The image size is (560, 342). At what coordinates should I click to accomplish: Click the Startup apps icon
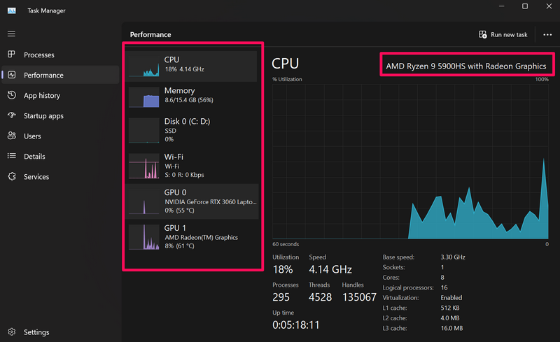point(12,115)
